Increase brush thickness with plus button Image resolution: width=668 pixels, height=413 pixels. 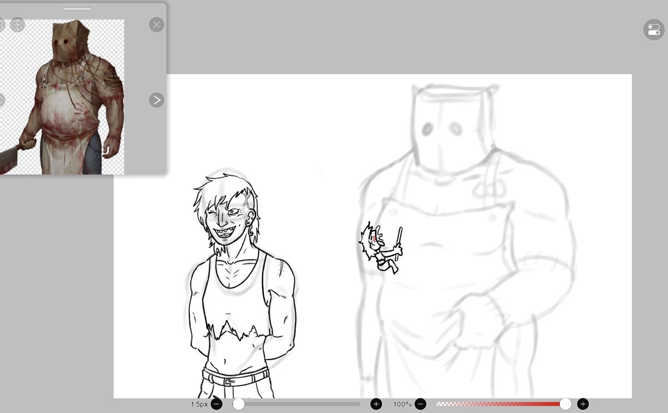[376, 404]
